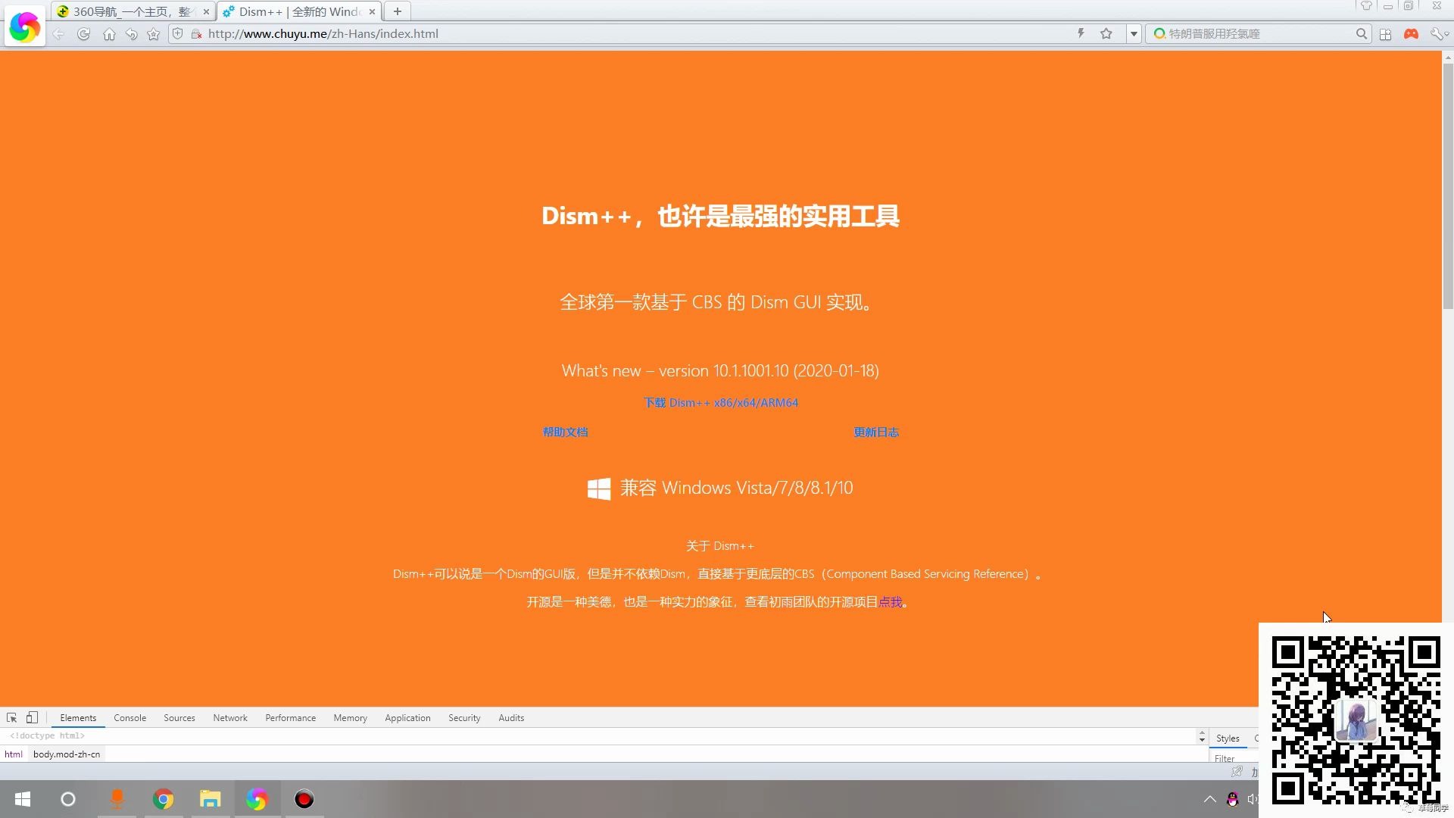Open a new tab with plus button
The width and height of the screenshot is (1454, 818).
398,11
